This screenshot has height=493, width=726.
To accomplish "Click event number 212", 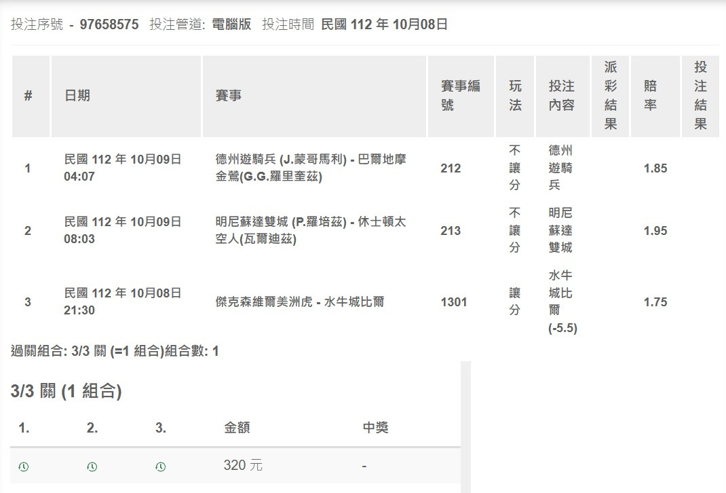I will coord(451,168).
